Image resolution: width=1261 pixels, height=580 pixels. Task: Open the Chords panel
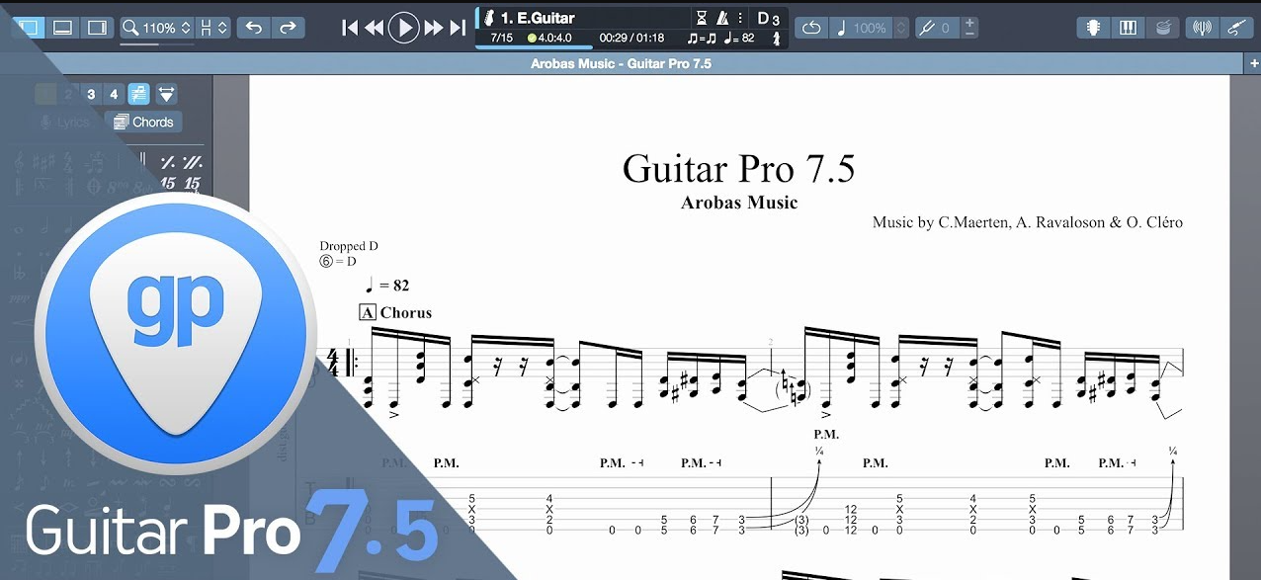[x=143, y=123]
